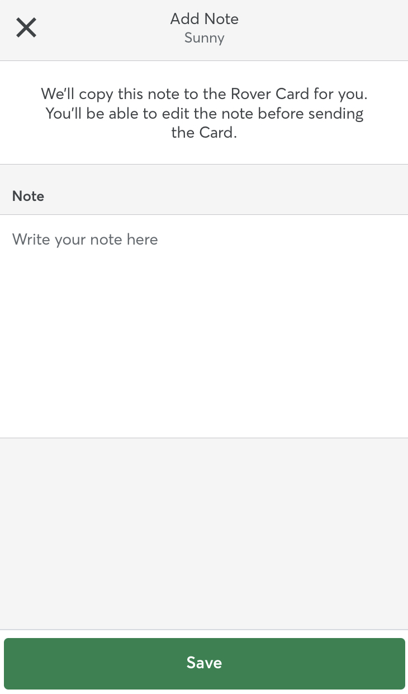Tap the X icon in header
Image resolution: width=408 pixels, height=694 pixels.
(x=26, y=27)
